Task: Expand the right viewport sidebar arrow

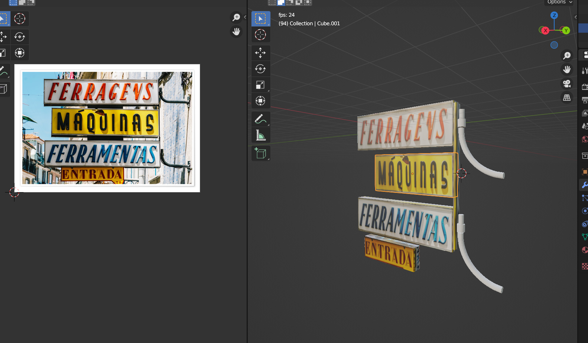Action: [x=575, y=17]
